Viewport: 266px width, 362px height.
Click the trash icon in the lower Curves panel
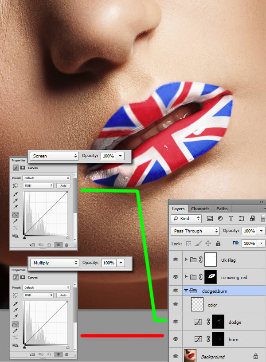click(66, 354)
